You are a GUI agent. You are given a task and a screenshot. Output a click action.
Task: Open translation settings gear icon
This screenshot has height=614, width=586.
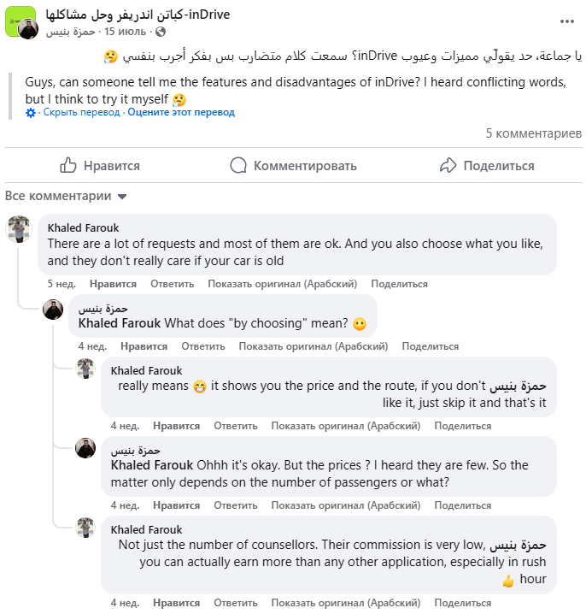[x=31, y=113]
